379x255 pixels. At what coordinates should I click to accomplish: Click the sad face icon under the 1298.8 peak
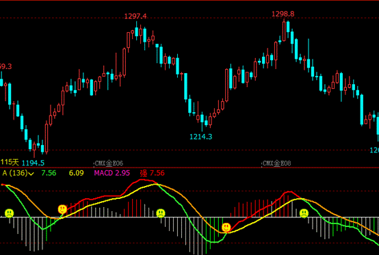[x=304, y=213]
